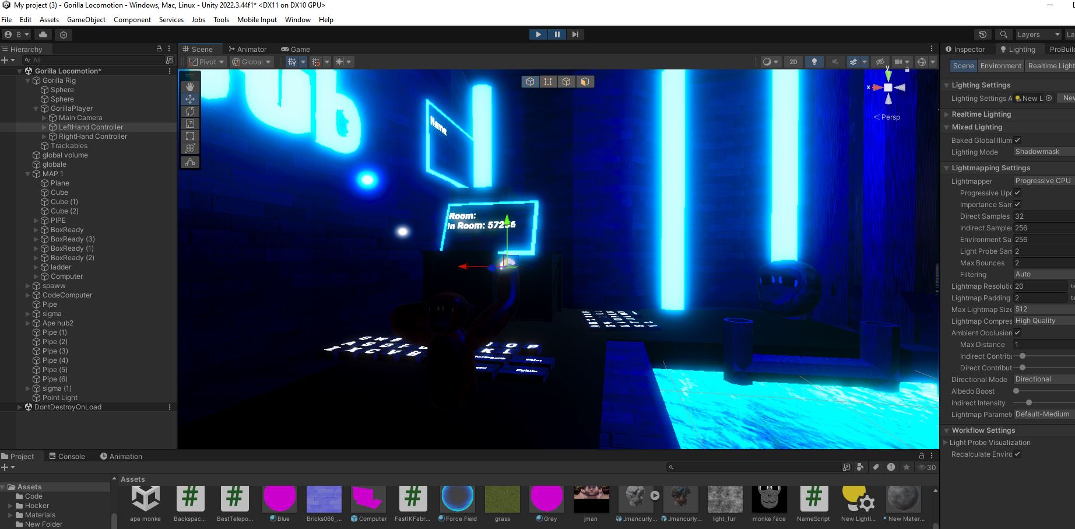Collapse the Lightmapping Settings section
The width and height of the screenshot is (1075, 529).
[x=947, y=168]
